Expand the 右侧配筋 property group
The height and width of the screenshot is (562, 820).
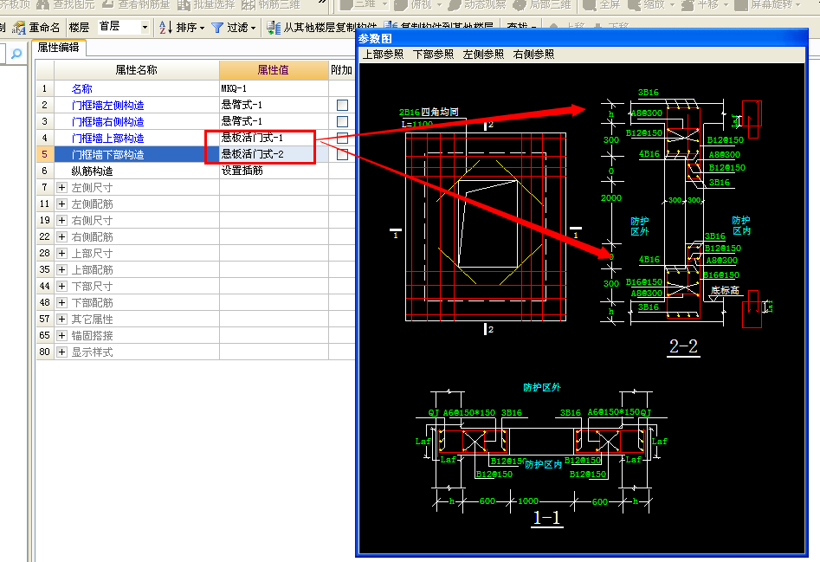point(61,236)
